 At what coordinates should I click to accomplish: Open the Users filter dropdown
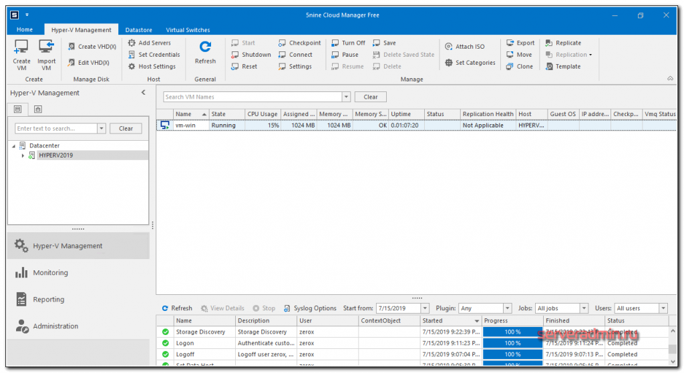[x=663, y=308]
